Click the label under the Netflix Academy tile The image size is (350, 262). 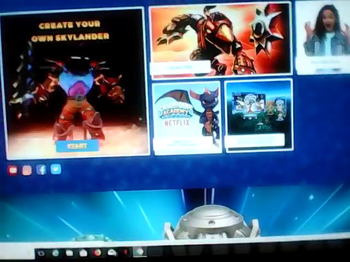coord(183,144)
